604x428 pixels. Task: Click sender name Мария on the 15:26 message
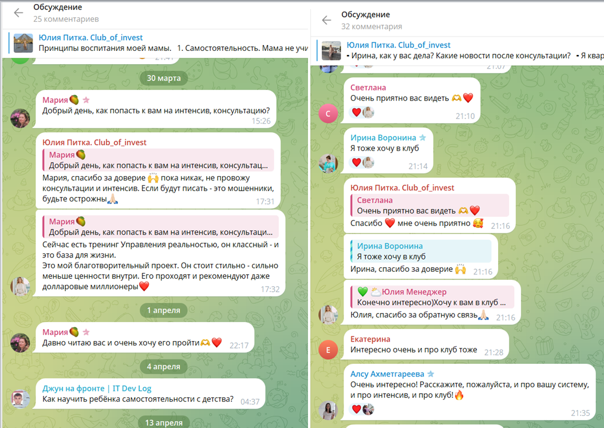[x=55, y=100]
